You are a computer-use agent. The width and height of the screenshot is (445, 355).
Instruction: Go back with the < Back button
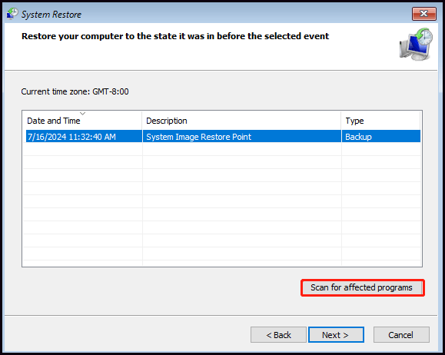point(278,335)
